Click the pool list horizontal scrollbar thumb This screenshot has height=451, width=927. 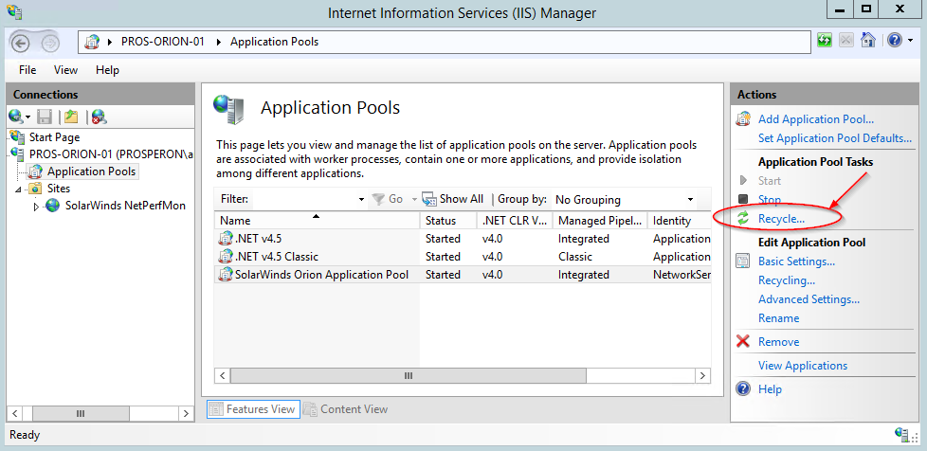coord(408,375)
